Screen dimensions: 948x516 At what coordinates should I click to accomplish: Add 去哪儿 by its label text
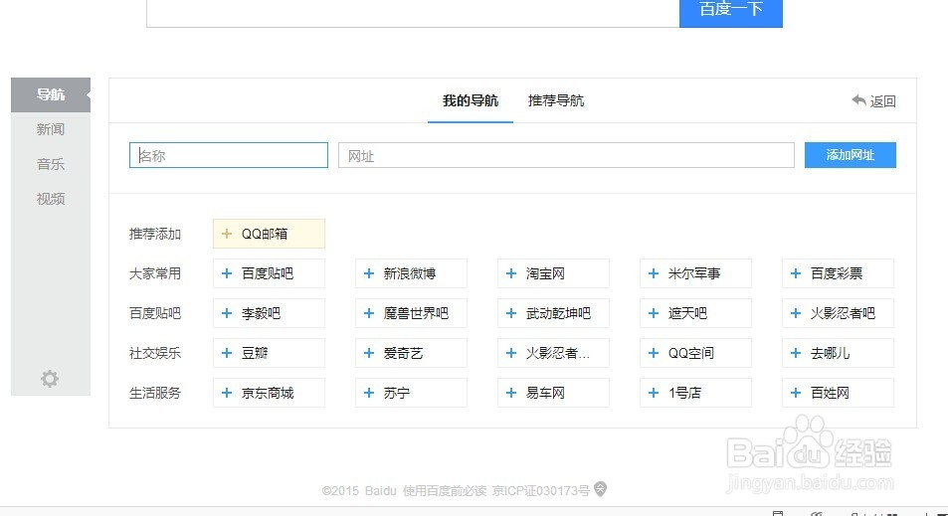pos(830,354)
